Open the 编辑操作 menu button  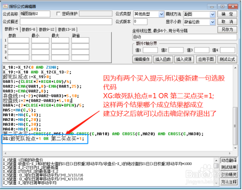pyautogui.click(x=142, y=59)
